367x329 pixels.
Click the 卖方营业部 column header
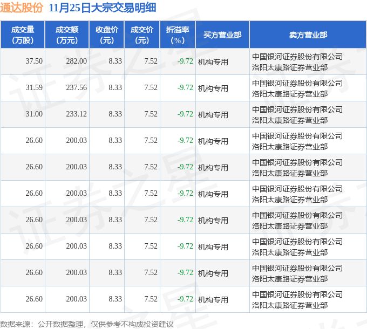pos(308,35)
